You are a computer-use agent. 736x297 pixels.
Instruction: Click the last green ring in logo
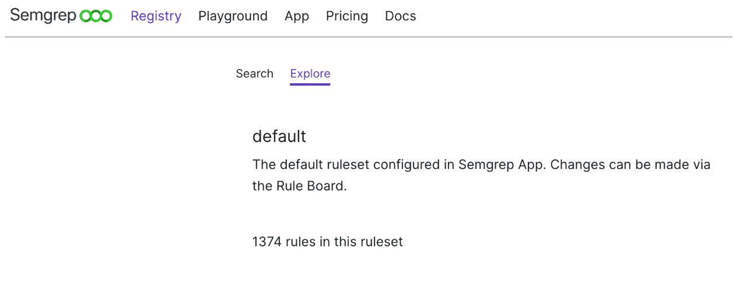click(106, 16)
